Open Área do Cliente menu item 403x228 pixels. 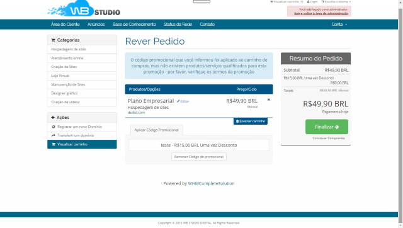coord(65,25)
